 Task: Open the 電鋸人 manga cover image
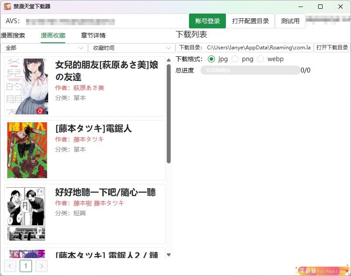27,150
